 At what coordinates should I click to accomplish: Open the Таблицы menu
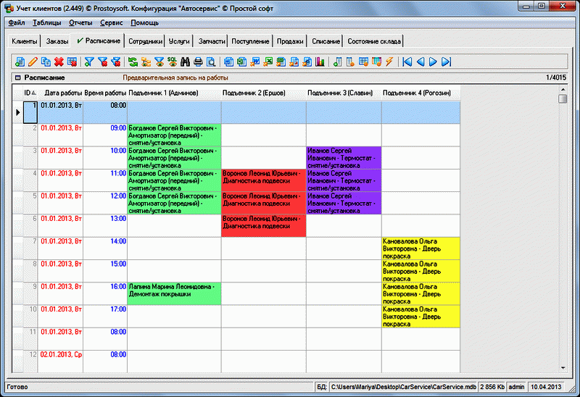pos(47,22)
